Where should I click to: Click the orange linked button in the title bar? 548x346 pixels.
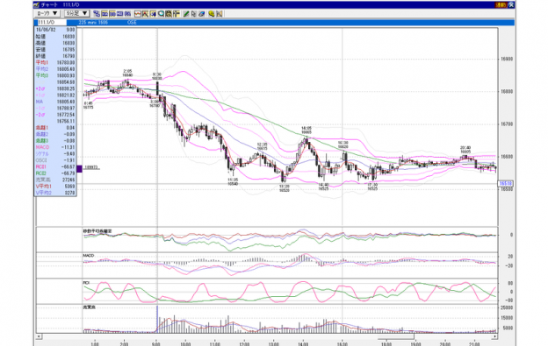point(501,4)
